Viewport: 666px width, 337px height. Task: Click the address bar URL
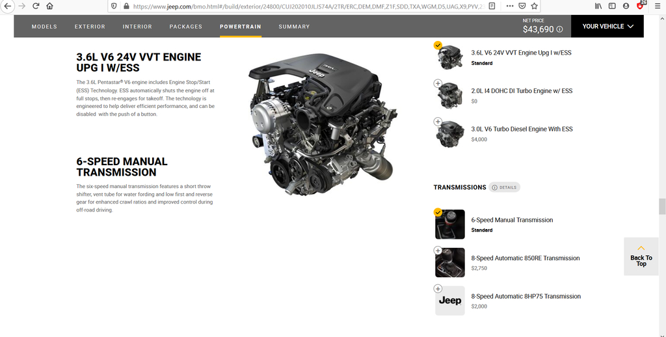308,7
